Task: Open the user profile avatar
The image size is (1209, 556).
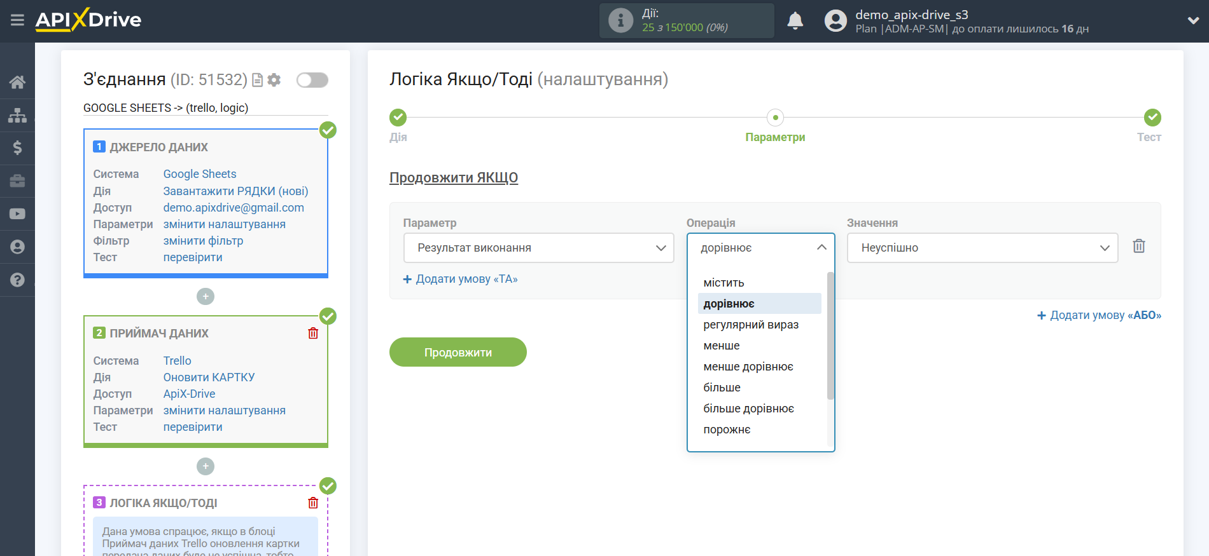Action: point(835,21)
